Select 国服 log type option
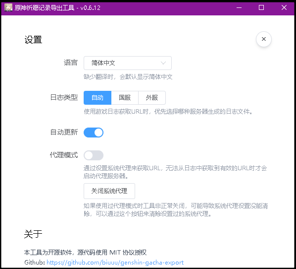Viewport: 296px width, 269px height. tap(125, 98)
